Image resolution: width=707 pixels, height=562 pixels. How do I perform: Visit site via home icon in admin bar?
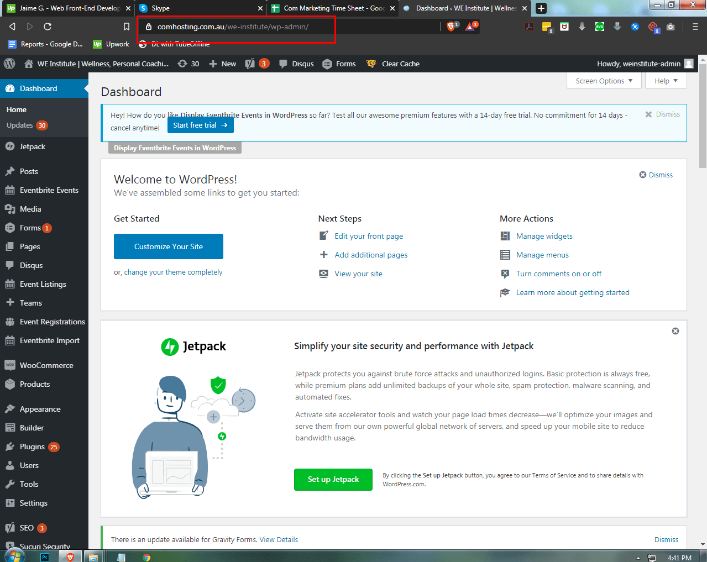point(29,64)
